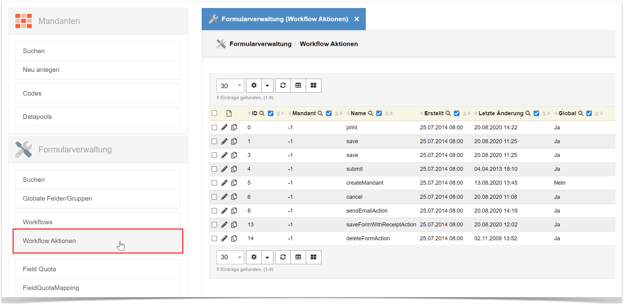Switch to table view in top toolbar
The image size is (626, 306).
298,85
